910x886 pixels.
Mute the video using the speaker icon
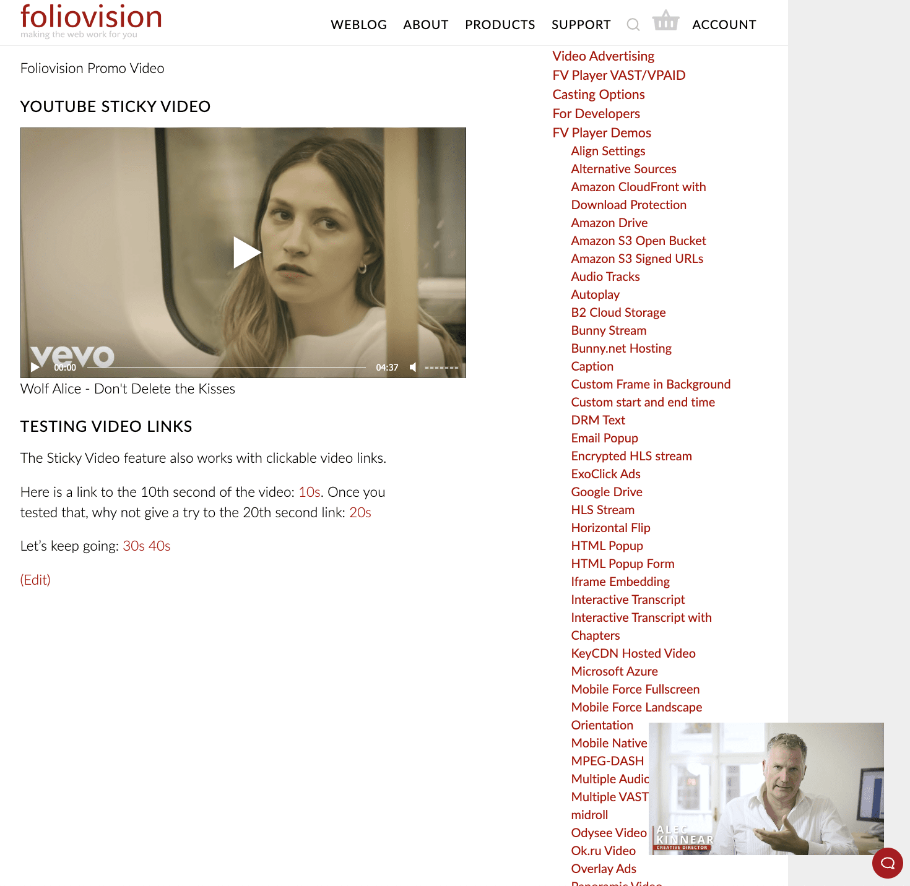413,368
